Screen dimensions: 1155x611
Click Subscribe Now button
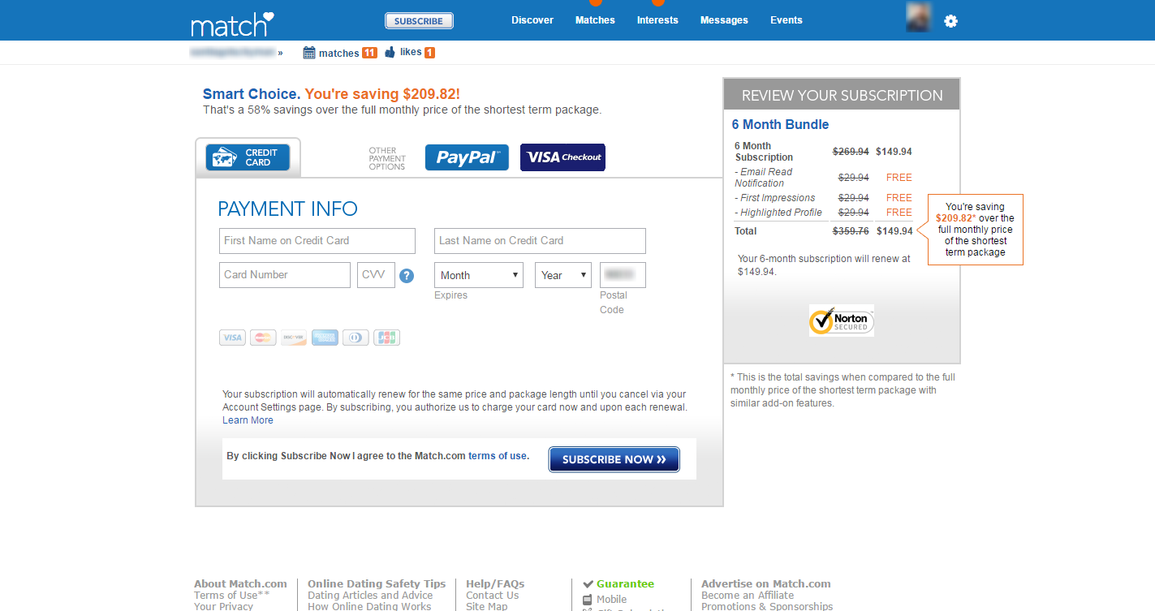[614, 459]
